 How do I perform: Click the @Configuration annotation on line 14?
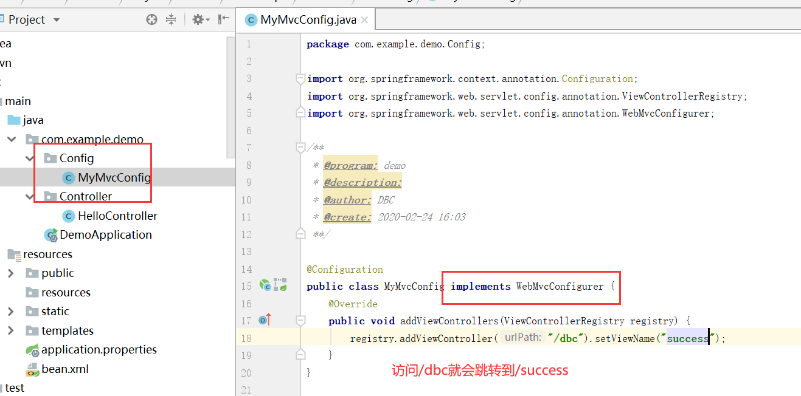[345, 269]
